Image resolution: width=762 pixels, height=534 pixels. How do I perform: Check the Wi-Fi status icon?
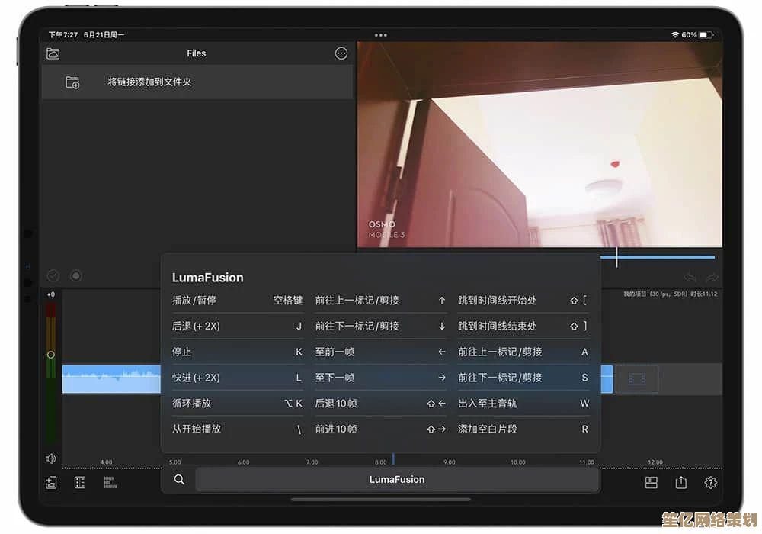click(x=675, y=35)
